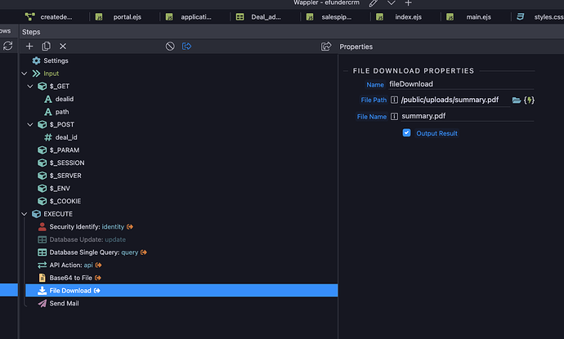Open the folder browse icon for File Path
This screenshot has height=339, width=564.
(517, 100)
